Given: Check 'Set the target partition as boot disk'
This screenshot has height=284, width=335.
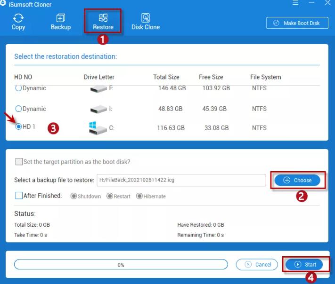Looking at the screenshot, I should [x=19, y=162].
